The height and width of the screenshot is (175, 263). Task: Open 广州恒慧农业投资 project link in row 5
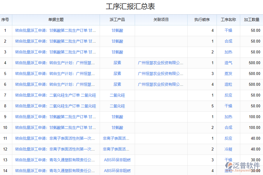[161, 74]
